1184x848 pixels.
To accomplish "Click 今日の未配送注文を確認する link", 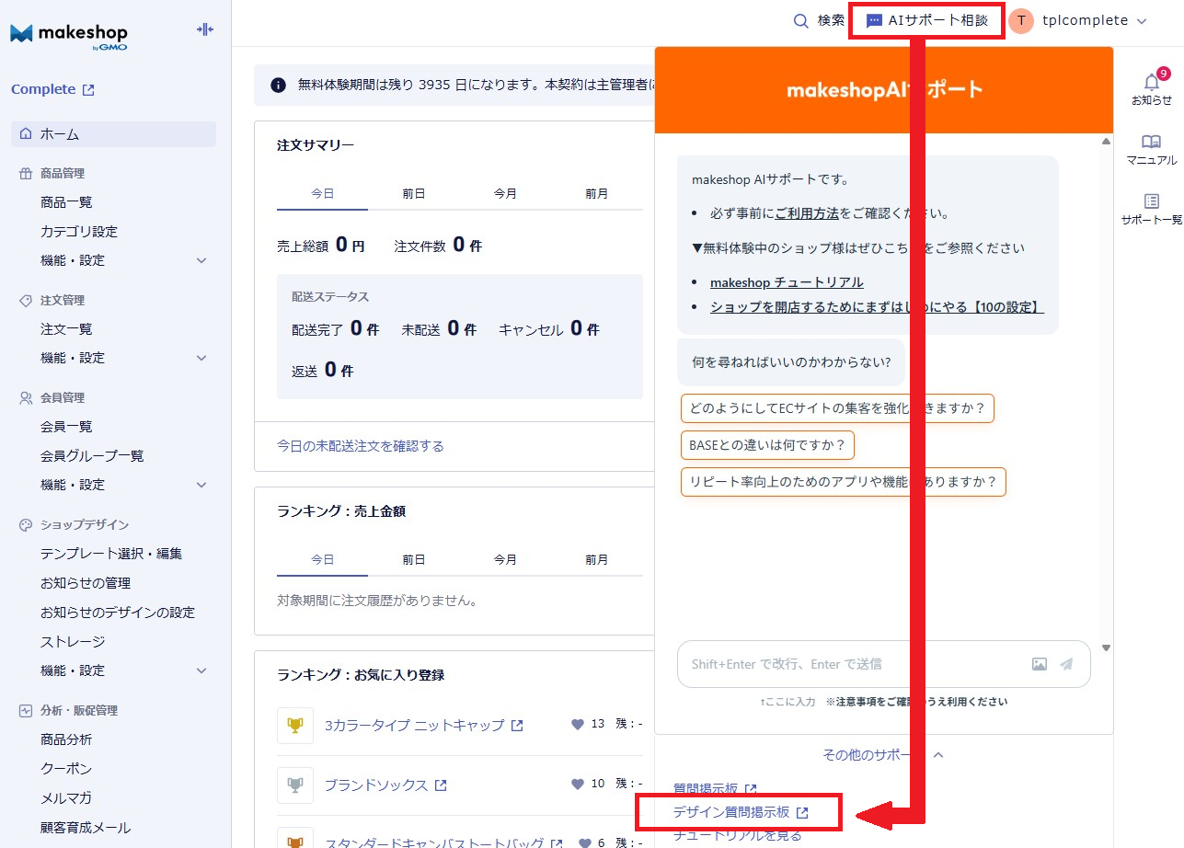I will (x=361, y=446).
